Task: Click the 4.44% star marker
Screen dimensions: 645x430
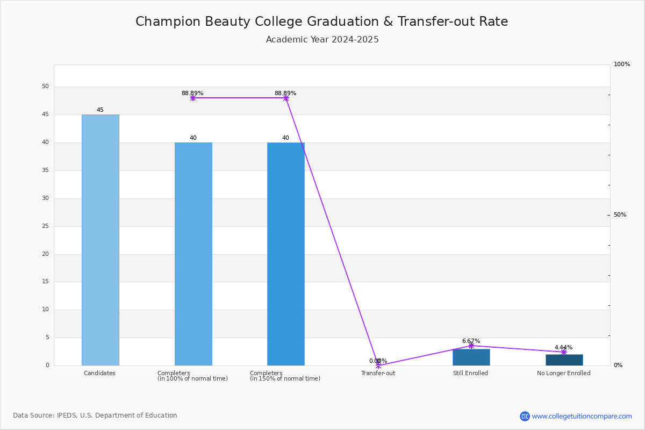Action: pos(564,352)
